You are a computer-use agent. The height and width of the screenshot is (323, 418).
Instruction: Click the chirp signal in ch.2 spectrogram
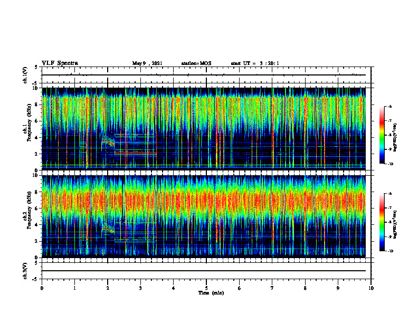[x=109, y=228]
